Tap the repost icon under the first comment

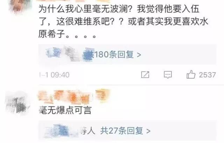(x=145, y=75)
